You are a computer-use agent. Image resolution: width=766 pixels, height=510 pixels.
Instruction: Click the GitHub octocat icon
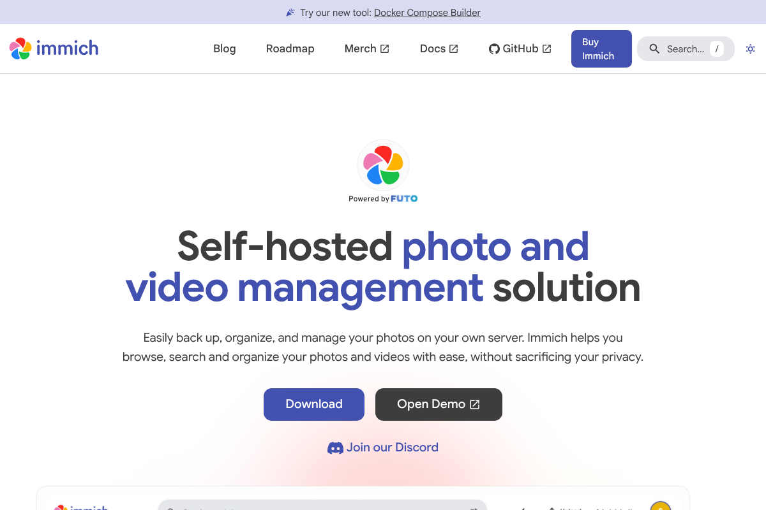[x=494, y=49]
